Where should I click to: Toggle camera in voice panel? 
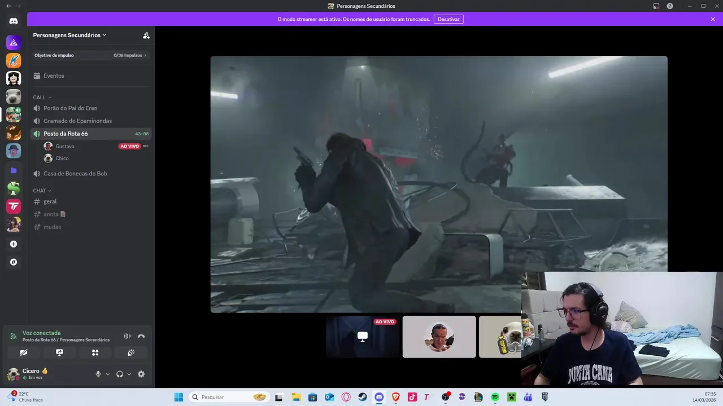tap(23, 352)
